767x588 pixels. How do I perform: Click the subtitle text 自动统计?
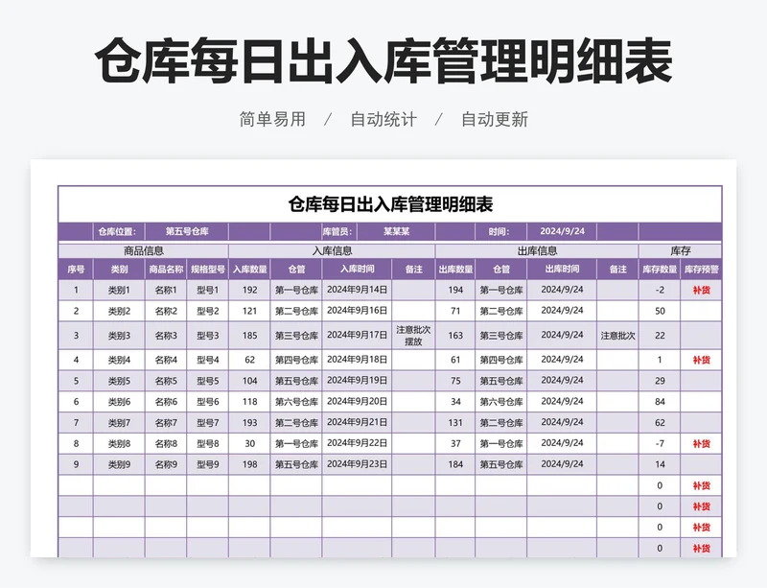pos(383,120)
